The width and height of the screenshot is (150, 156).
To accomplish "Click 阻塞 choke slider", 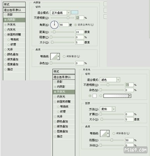I will (62, 37).
